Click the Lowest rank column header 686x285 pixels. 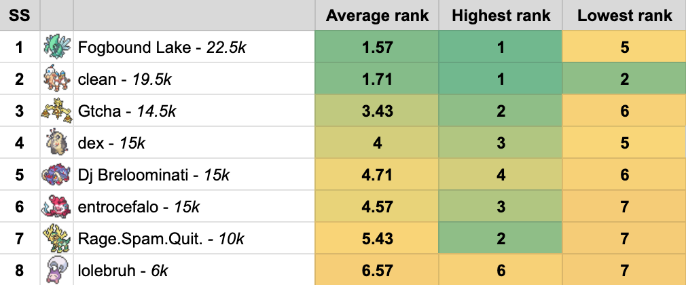point(624,15)
